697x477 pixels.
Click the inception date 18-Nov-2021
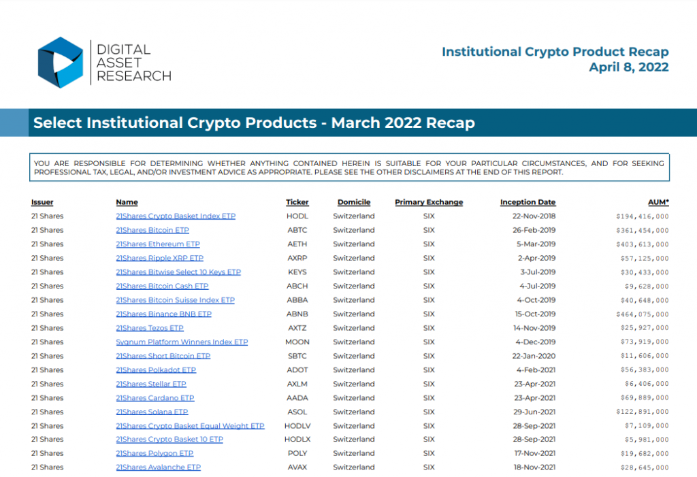click(x=535, y=467)
